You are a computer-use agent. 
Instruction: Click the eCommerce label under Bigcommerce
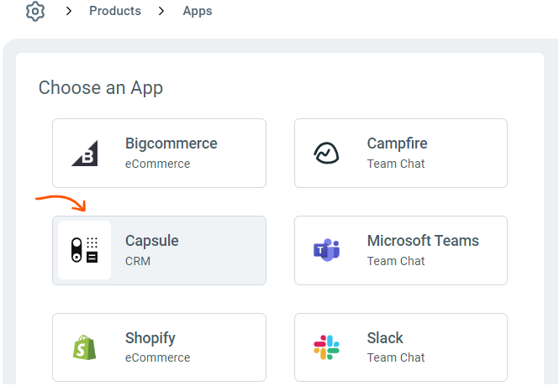(x=157, y=164)
